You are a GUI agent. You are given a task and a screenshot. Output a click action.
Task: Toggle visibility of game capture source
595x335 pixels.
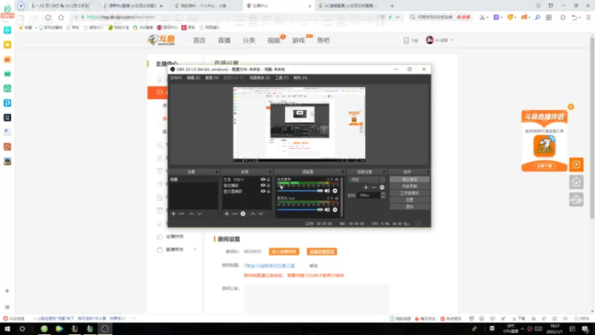tap(263, 185)
